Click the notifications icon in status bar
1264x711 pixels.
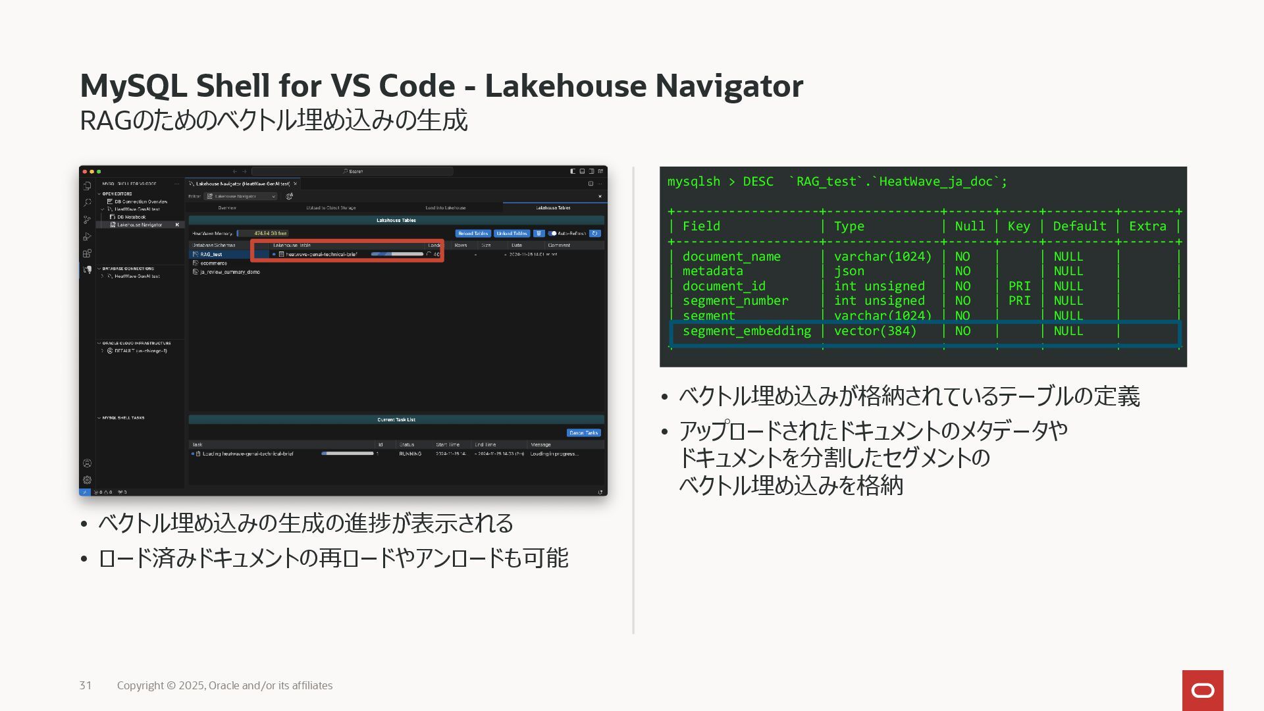(x=600, y=492)
